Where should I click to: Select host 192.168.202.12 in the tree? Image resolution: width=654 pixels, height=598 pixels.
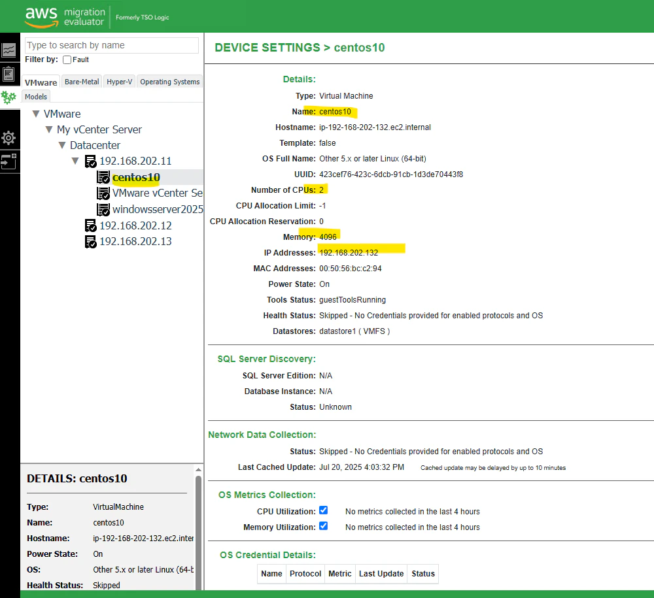point(135,225)
